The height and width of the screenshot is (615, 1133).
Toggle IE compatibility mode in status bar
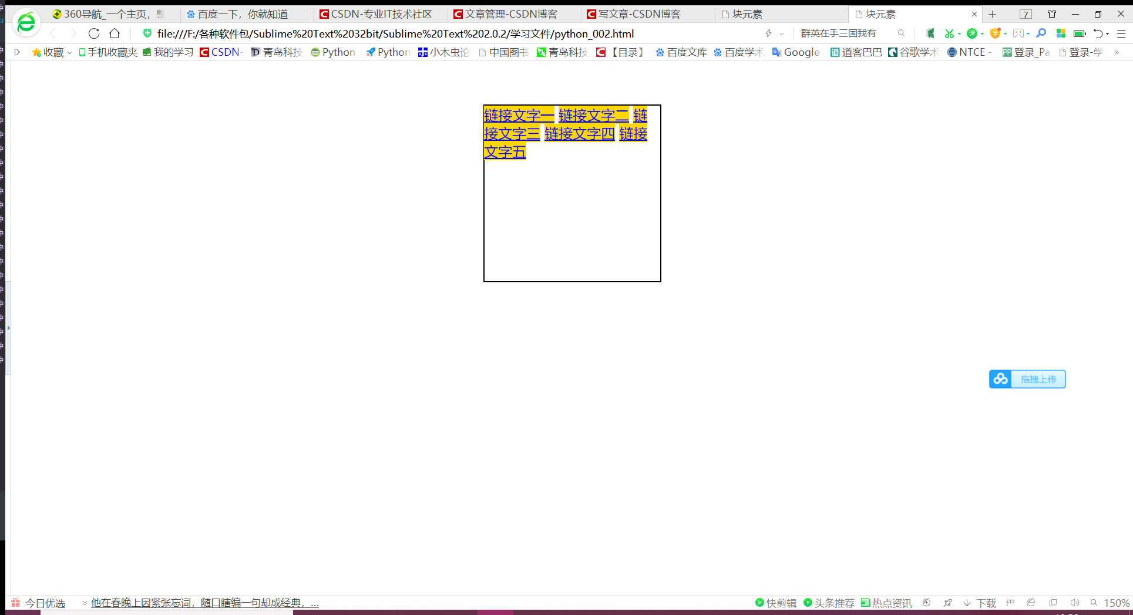(1031, 602)
